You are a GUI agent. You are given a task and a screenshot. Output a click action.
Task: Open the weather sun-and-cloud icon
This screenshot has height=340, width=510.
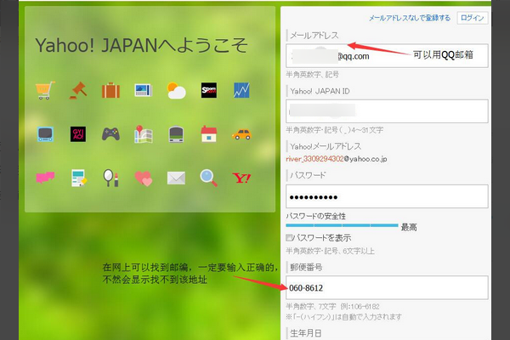pos(176,90)
